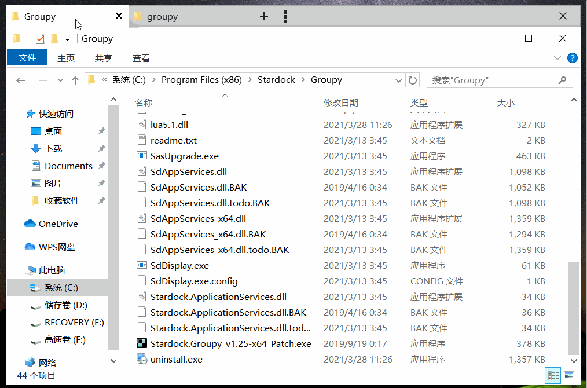Switch to the 主页 ribbon tab

point(66,58)
